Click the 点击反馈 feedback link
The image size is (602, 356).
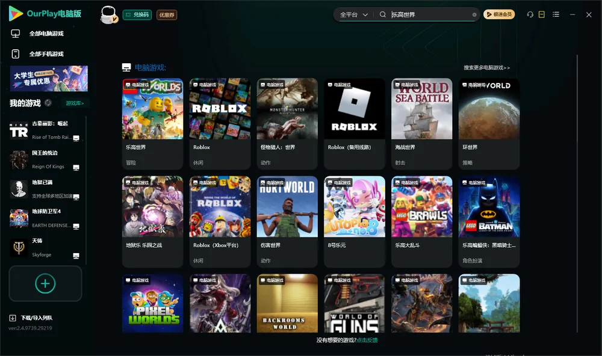point(367,340)
